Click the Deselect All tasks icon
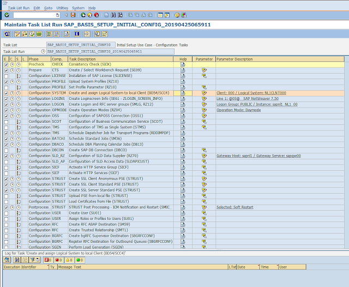Screen dimensions: 349x287 click(x=57, y=34)
